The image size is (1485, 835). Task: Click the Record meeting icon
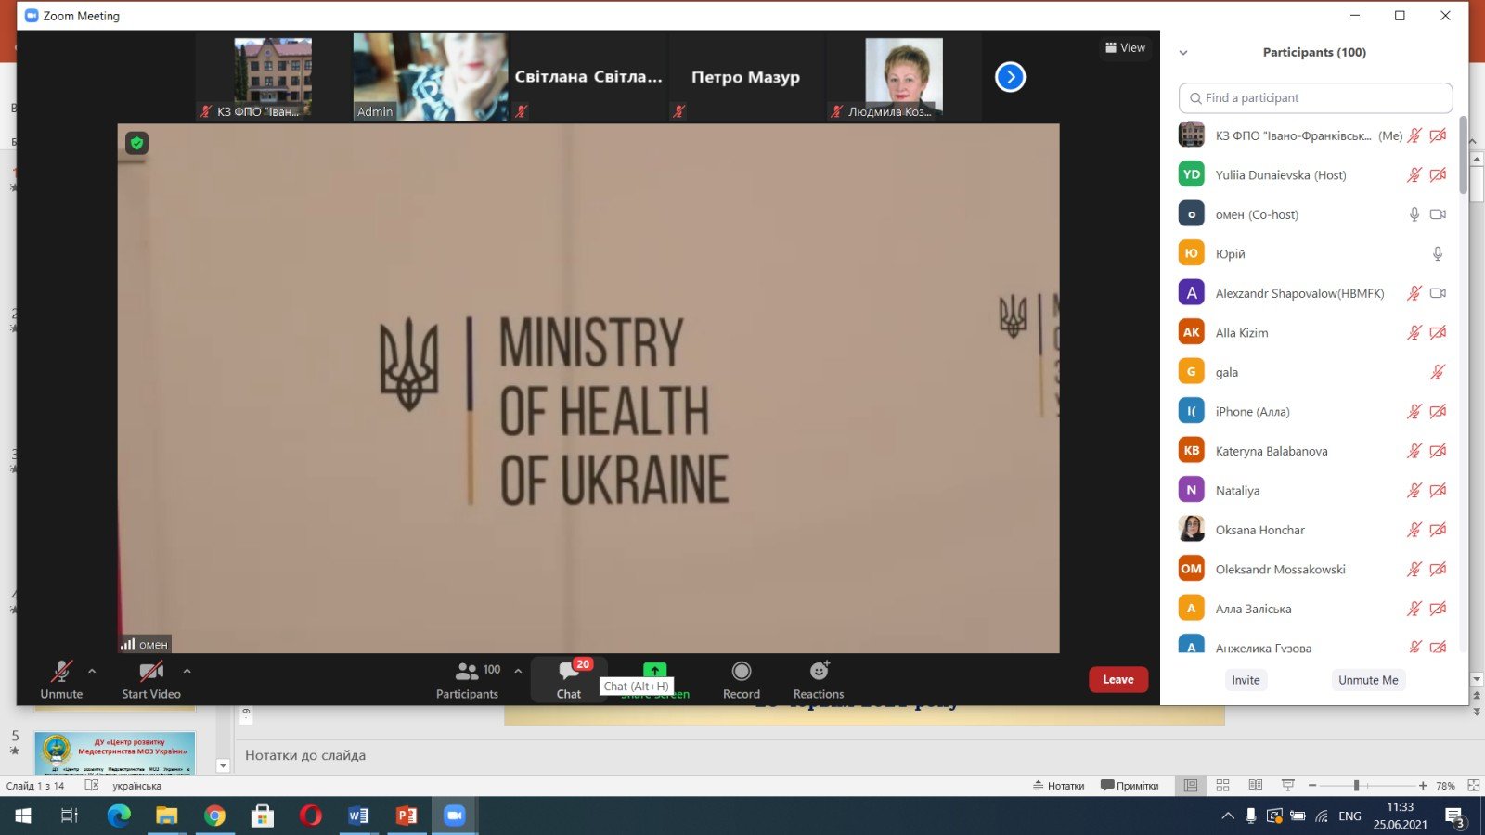(741, 672)
